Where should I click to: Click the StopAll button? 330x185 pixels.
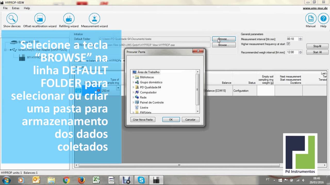click(317, 46)
